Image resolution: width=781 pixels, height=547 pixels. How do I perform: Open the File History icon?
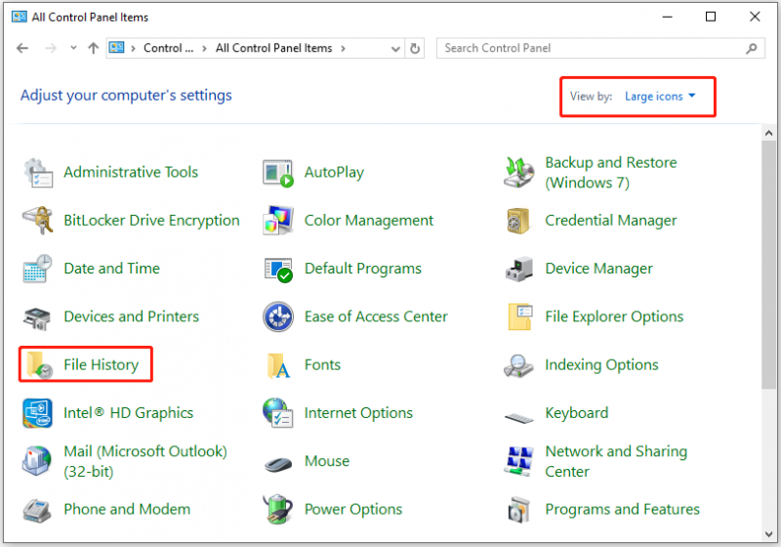tap(39, 365)
